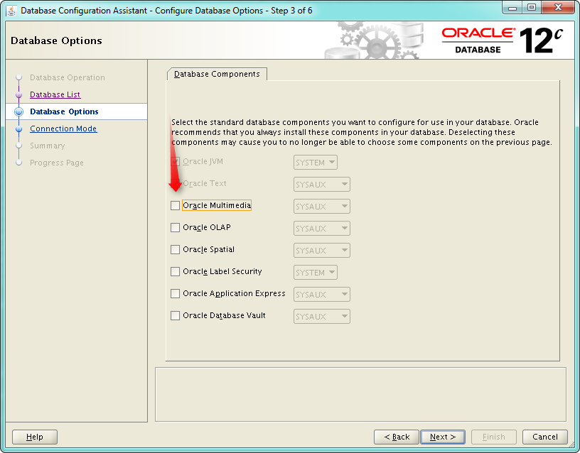Open Help for this wizard
580x453 pixels.
[x=35, y=437]
